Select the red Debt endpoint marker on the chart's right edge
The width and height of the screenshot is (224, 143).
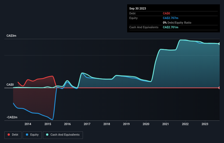(x=219, y=88)
